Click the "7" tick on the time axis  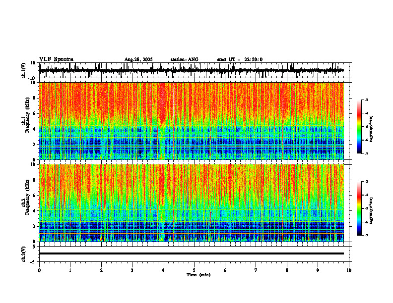[x=256, y=270]
